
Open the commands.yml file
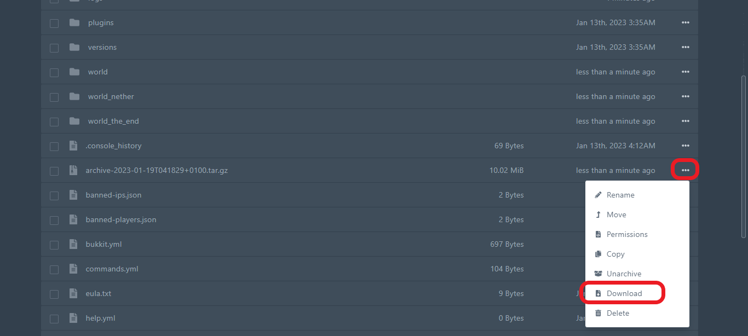pos(112,269)
